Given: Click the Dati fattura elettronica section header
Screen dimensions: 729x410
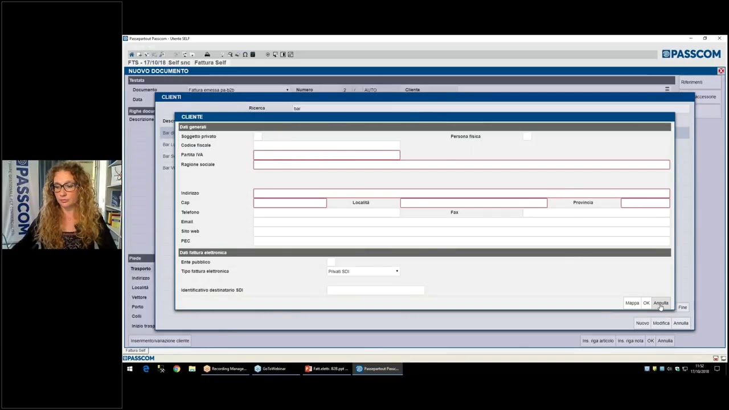Looking at the screenshot, I should click(x=425, y=252).
